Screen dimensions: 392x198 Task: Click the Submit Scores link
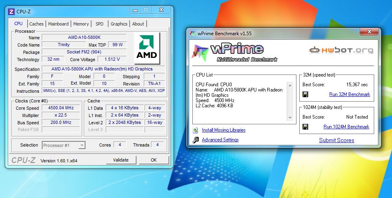pos(337,140)
